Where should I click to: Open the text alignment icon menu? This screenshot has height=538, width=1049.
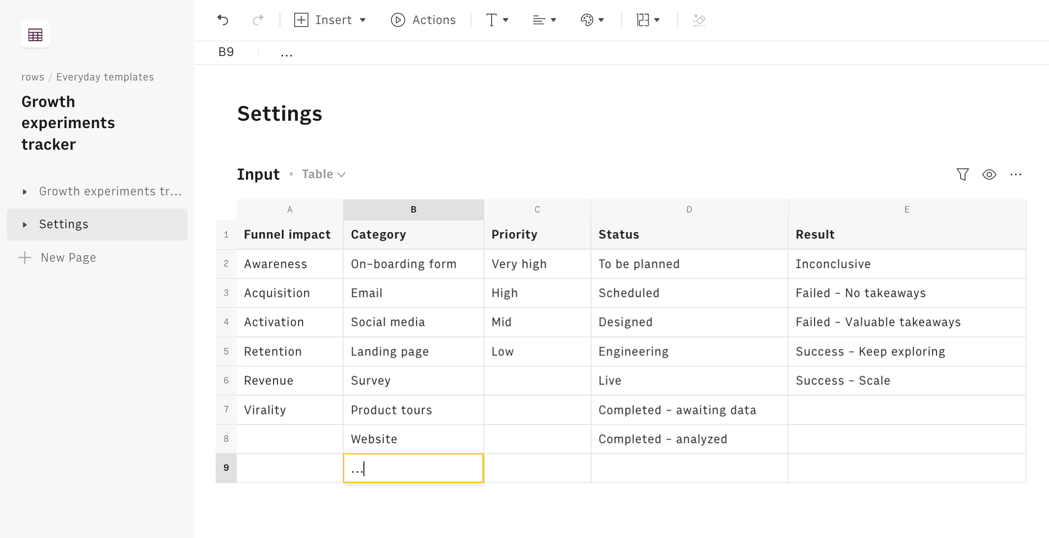(544, 20)
